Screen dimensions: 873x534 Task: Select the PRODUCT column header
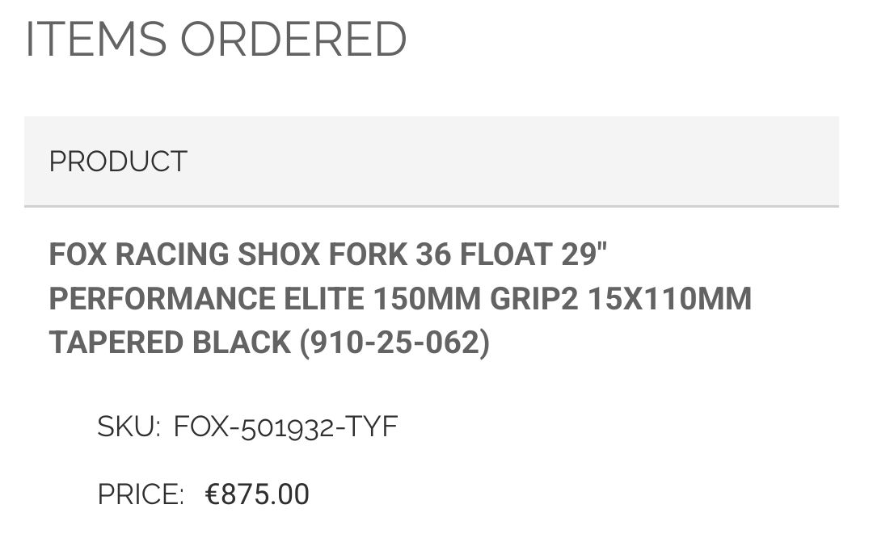(x=118, y=162)
